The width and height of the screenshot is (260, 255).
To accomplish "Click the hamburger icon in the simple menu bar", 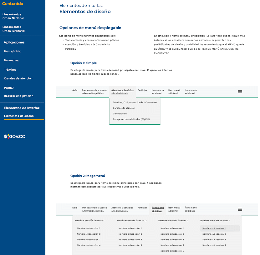I will pos(240,92).
